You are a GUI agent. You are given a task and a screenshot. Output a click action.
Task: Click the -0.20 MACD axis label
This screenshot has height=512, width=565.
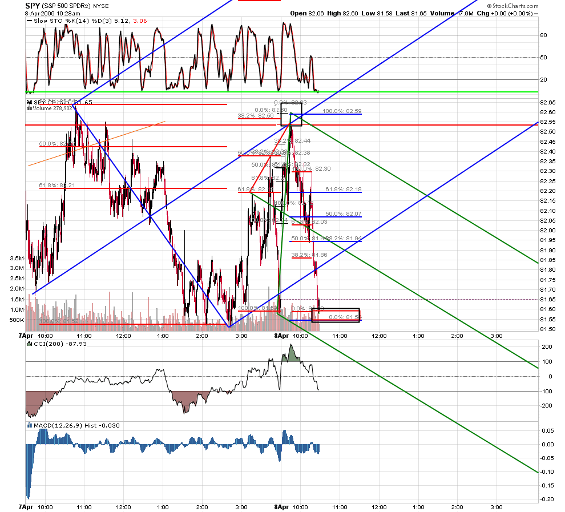coord(547,499)
